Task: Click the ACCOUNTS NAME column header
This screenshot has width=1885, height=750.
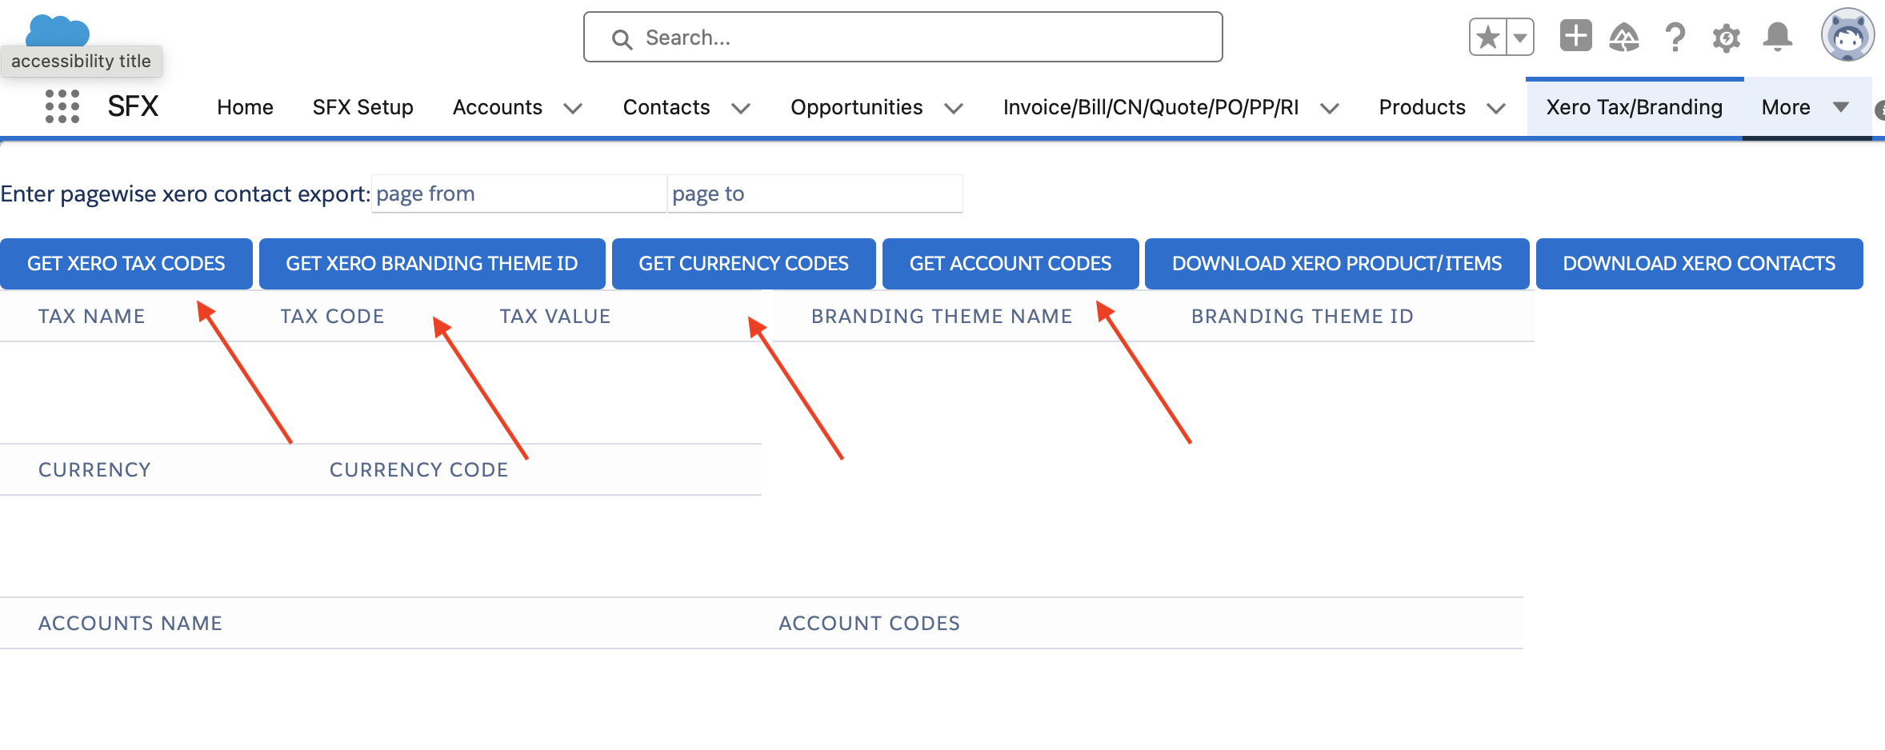Action: pyautogui.click(x=130, y=624)
